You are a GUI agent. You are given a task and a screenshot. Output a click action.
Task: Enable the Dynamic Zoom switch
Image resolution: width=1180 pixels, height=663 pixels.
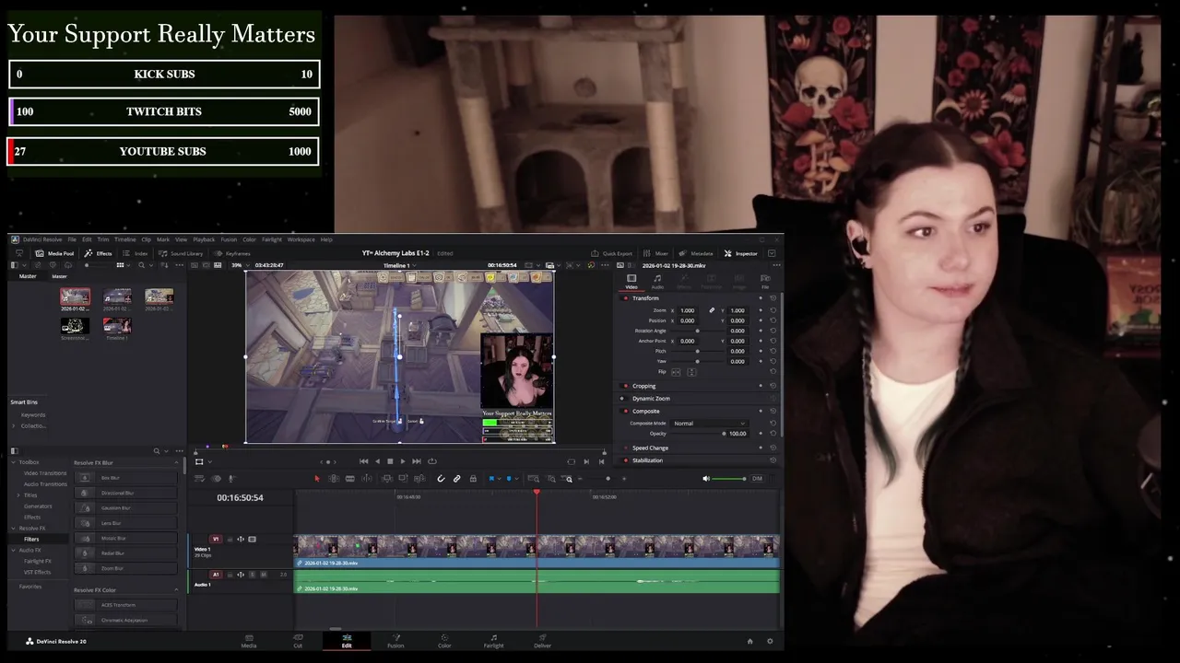tap(622, 399)
